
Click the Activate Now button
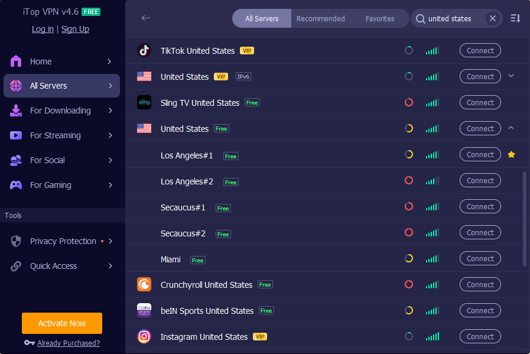(x=62, y=323)
